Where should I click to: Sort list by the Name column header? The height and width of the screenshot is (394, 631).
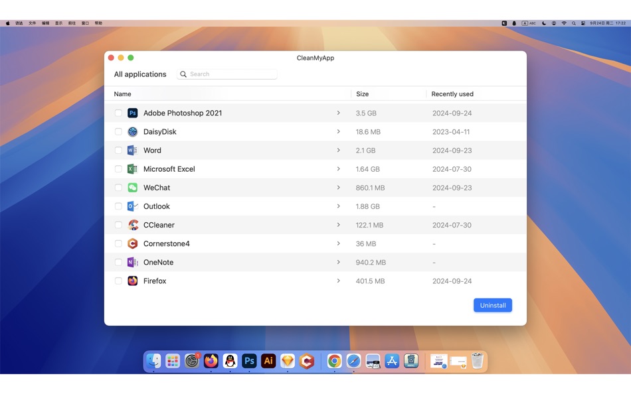pyautogui.click(x=122, y=94)
